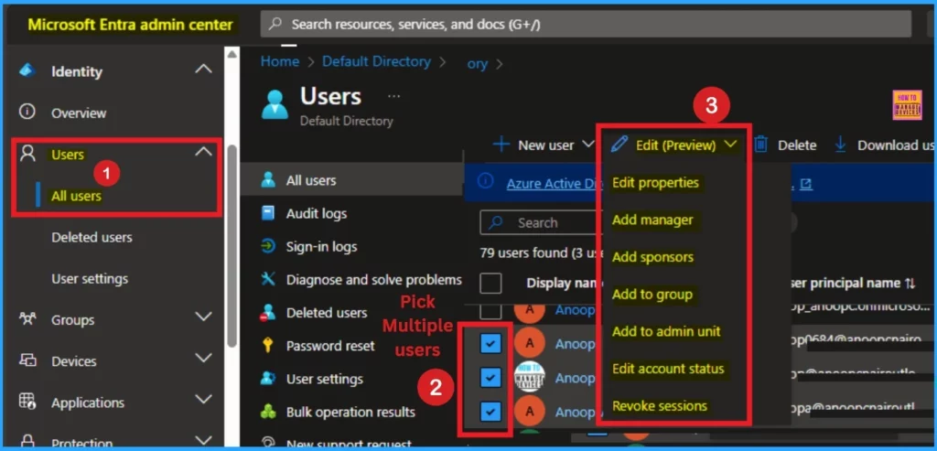
Task: Check the unchecked first Anoop user row checkbox
Action: click(x=490, y=311)
